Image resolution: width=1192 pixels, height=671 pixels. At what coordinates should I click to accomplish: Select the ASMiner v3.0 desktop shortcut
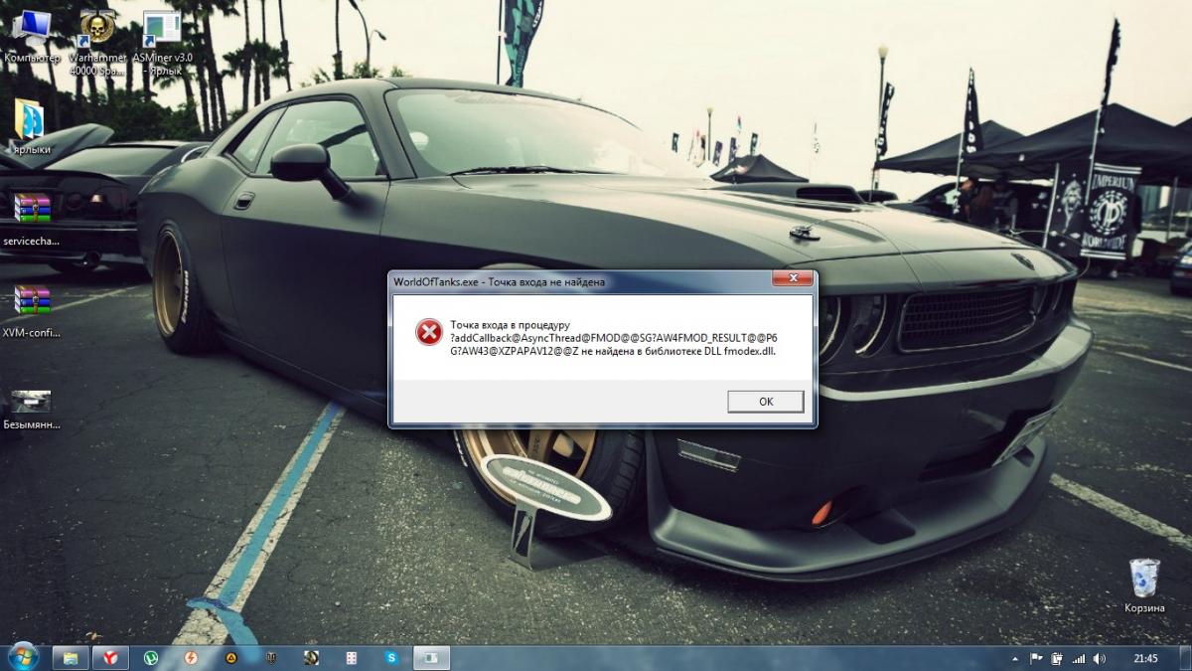click(162, 28)
